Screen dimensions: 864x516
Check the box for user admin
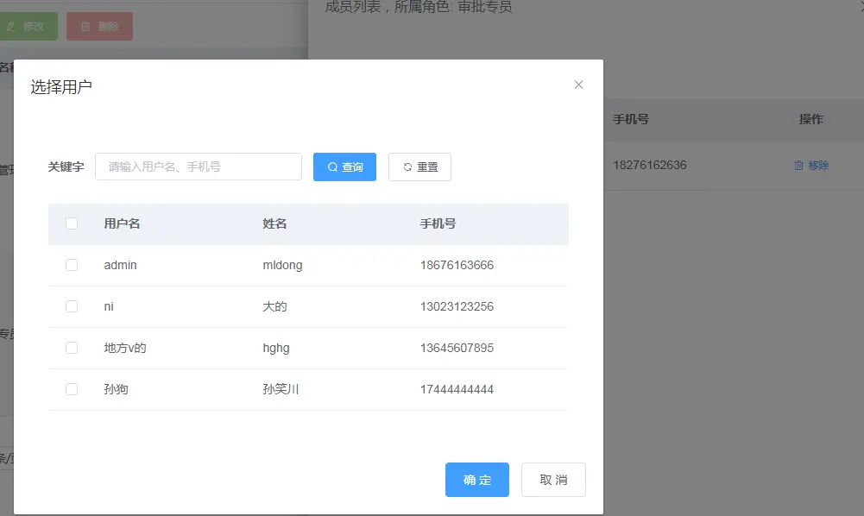(72, 265)
